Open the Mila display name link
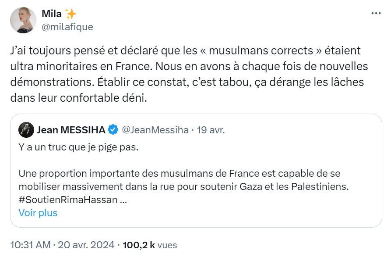The width and height of the screenshot is (391, 261). (x=52, y=14)
